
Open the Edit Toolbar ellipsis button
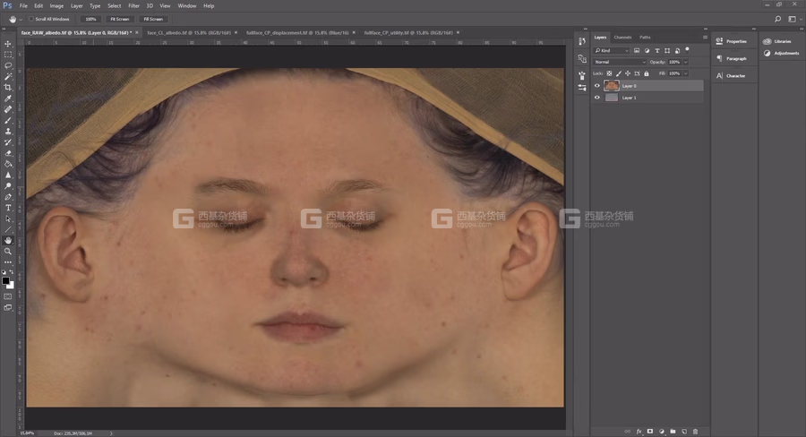coord(8,262)
